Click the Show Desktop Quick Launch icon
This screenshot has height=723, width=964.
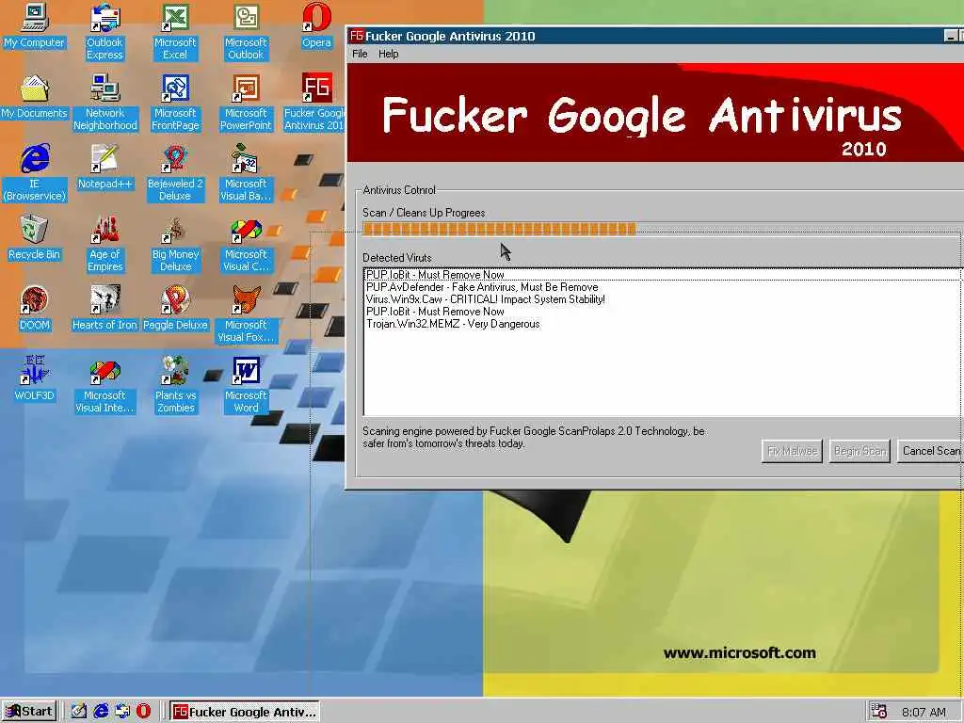[x=79, y=712]
